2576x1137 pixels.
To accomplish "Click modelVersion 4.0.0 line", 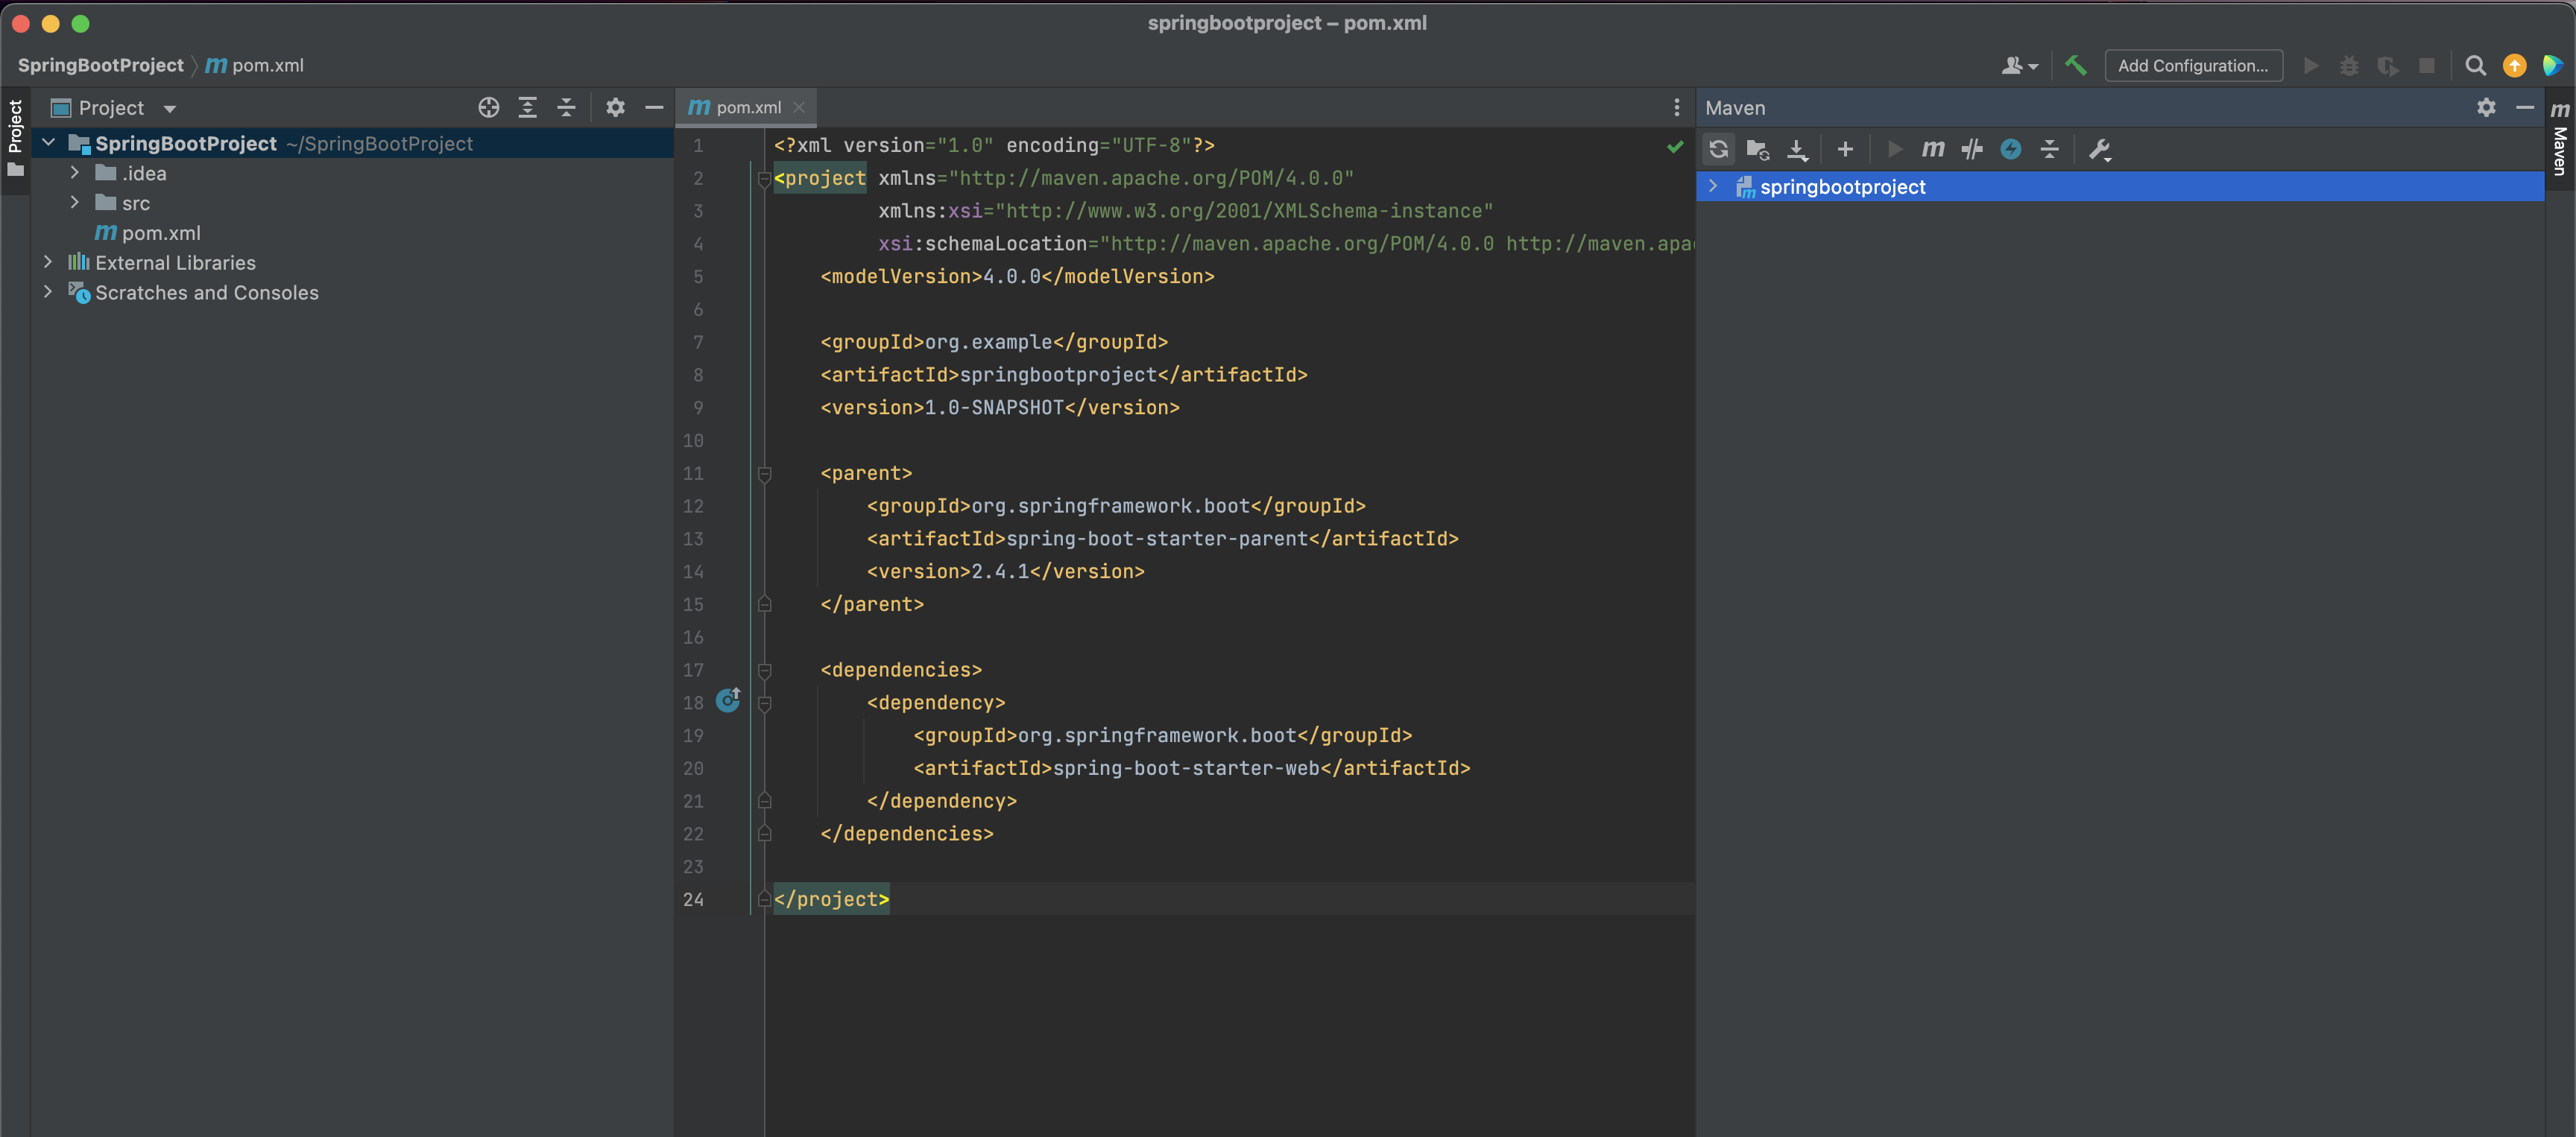I will point(1017,276).
